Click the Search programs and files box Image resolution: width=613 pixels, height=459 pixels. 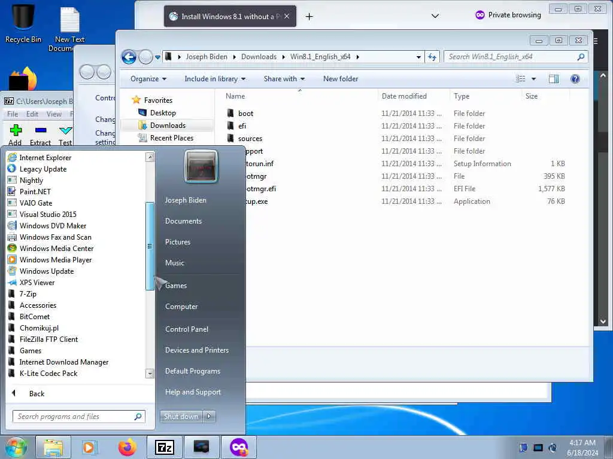coord(79,417)
